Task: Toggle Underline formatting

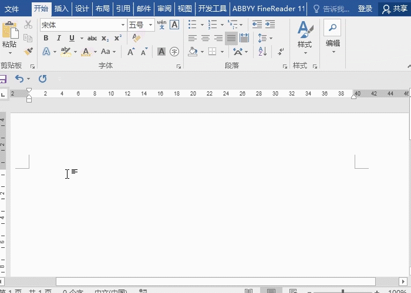Action: [72, 39]
